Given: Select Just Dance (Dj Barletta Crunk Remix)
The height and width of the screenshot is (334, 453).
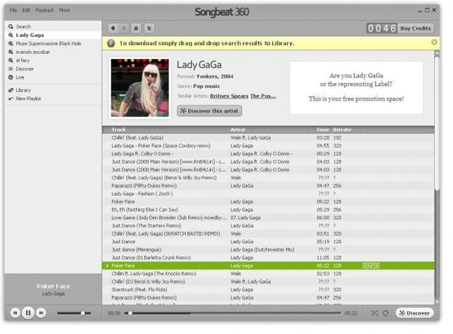Looking at the screenshot, I should pos(268,257).
